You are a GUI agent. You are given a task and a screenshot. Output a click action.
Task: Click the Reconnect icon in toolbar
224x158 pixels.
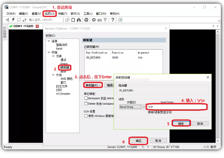pyautogui.click(x=19, y=20)
